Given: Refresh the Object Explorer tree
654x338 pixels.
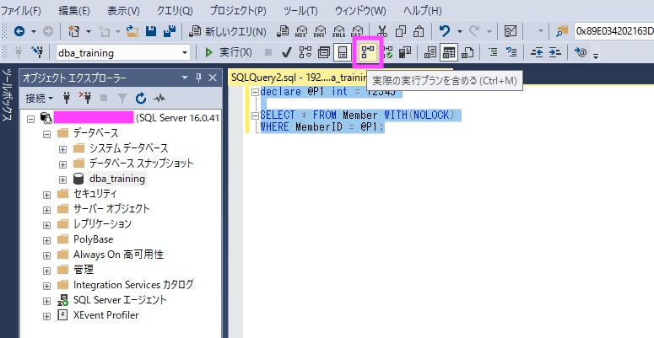Looking at the screenshot, I should 141,99.
